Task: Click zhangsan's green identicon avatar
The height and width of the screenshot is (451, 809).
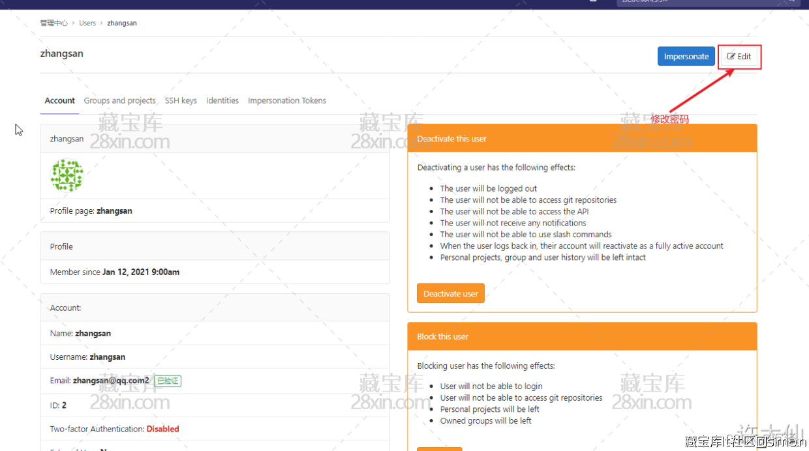Action: coord(67,175)
